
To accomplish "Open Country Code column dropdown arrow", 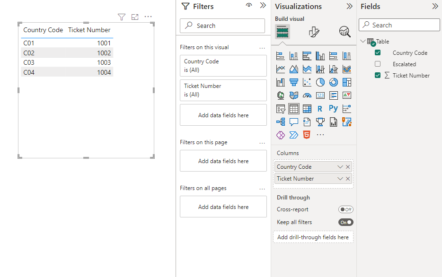I will point(340,167).
